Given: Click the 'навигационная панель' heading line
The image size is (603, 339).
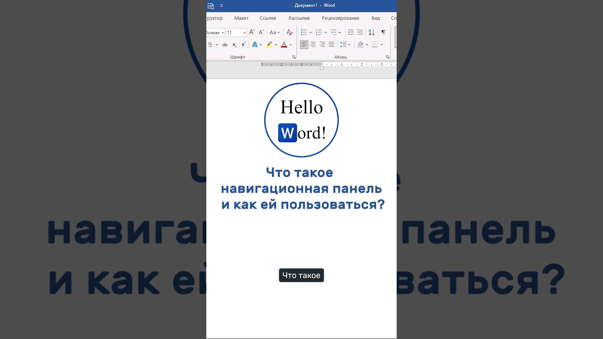Looking at the screenshot, I should [301, 189].
